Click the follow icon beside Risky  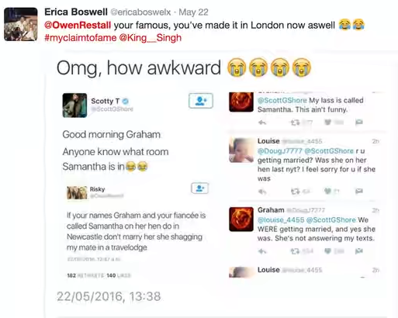pos(199,188)
